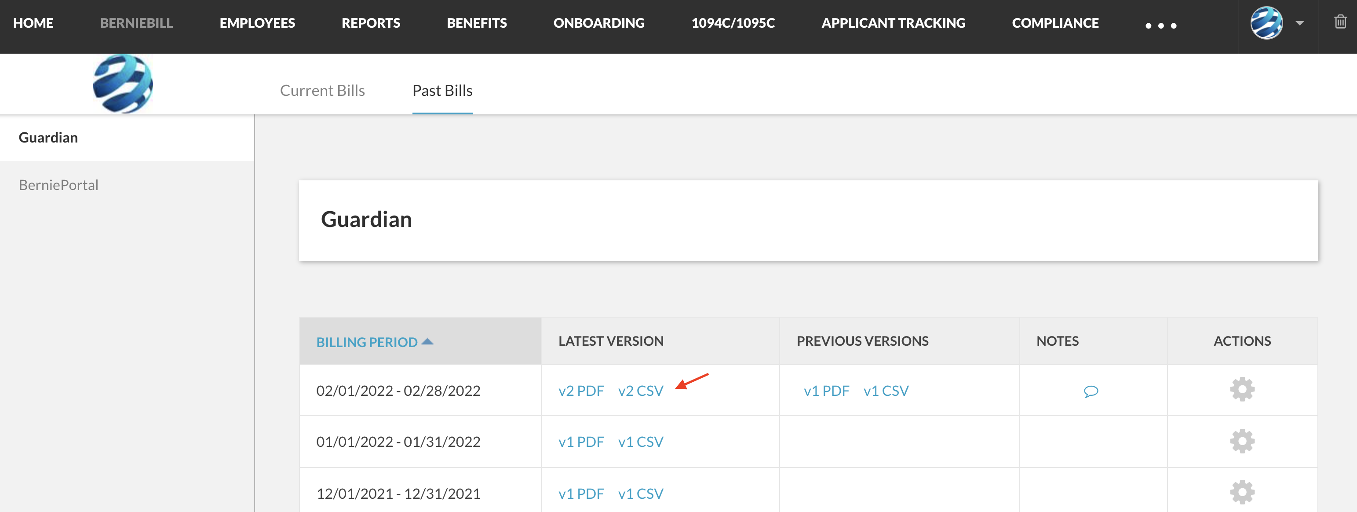Open actions gear for 12/01/2021 billing period
Image resolution: width=1357 pixels, height=512 pixels.
click(1242, 493)
